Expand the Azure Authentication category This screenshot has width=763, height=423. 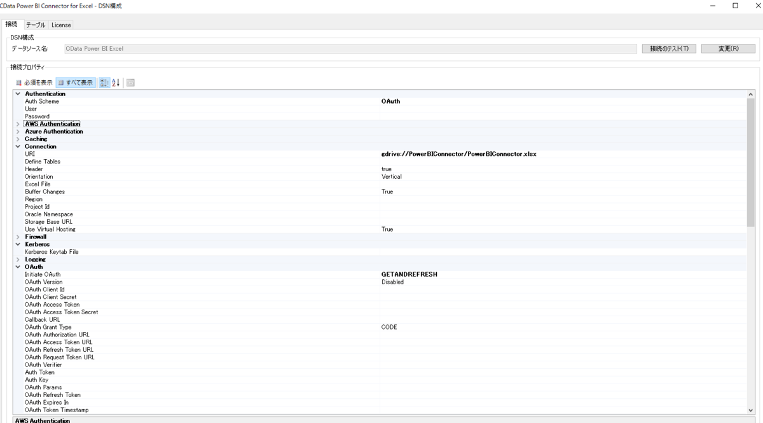[x=18, y=132]
